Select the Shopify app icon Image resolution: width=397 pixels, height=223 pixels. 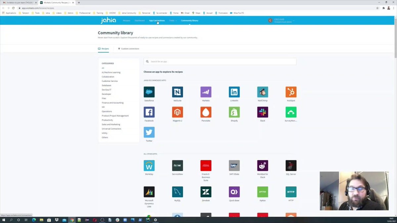coord(234,112)
